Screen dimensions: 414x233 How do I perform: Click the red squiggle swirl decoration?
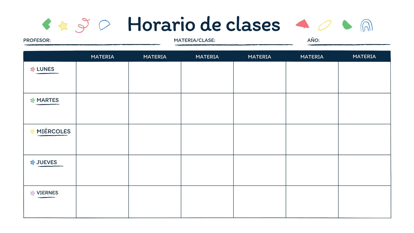pos(83,25)
